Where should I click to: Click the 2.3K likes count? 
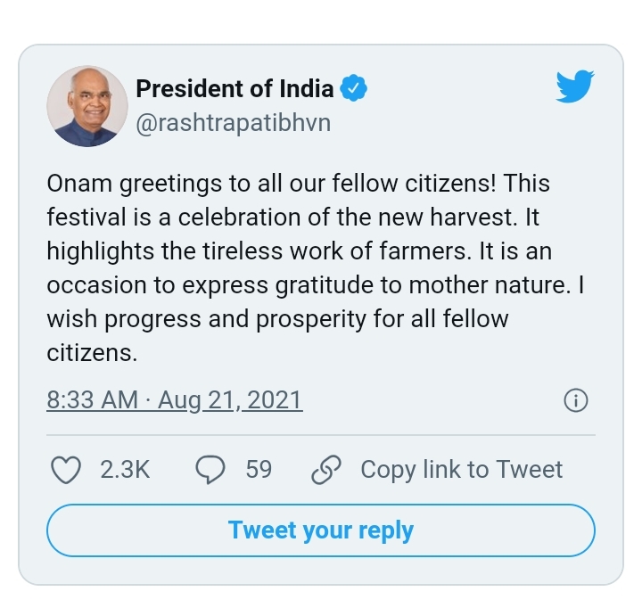pyautogui.click(x=125, y=470)
